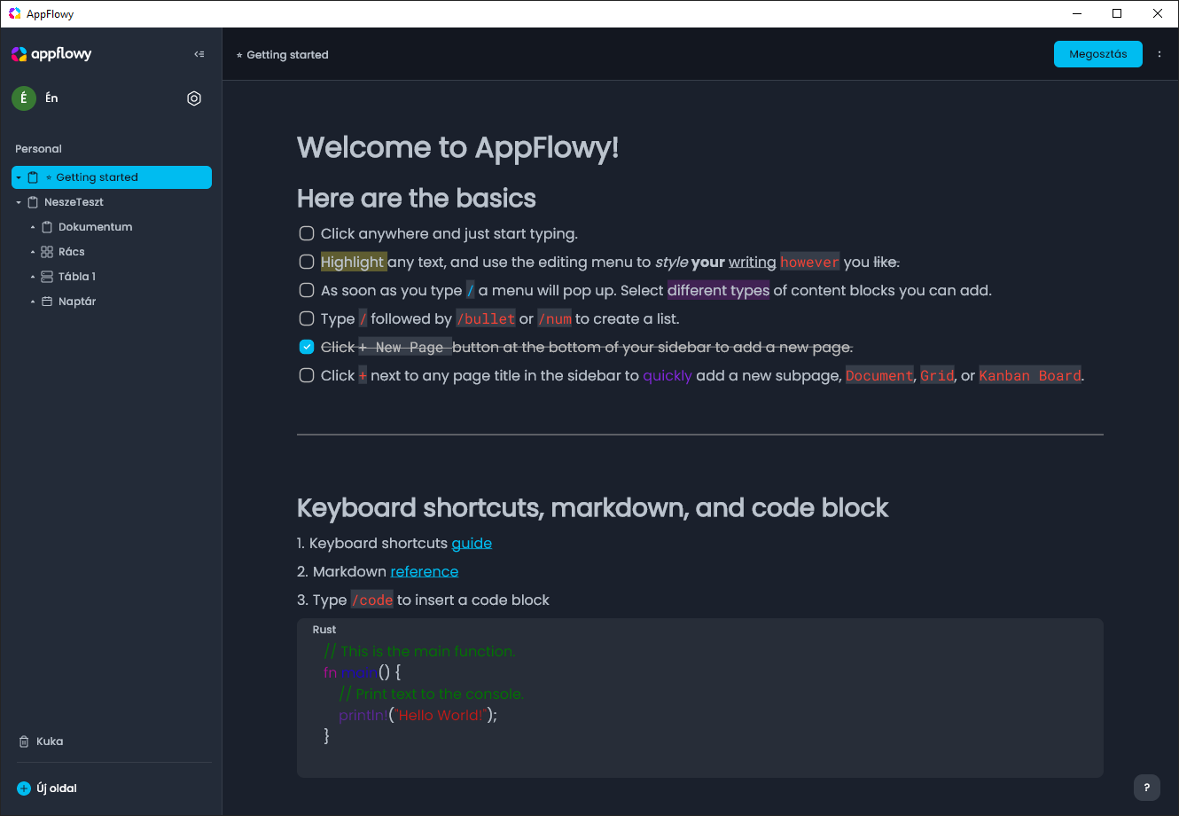1179x816 pixels.
Task: Check the 'As soon as you type /' box
Action: tap(307, 290)
